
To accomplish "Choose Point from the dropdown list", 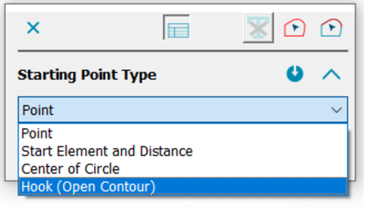I will tap(37, 133).
